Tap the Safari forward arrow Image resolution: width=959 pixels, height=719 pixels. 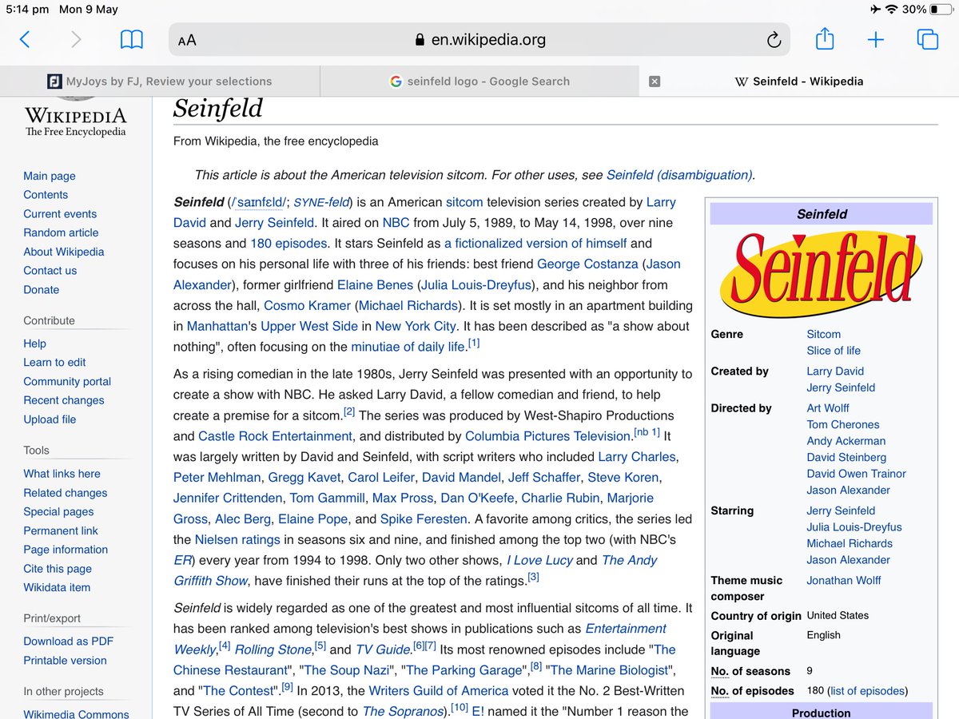coord(76,39)
